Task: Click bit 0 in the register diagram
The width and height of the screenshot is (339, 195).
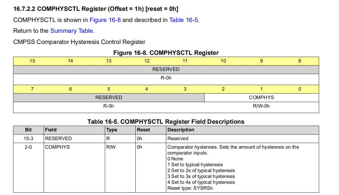Action: [300, 89]
